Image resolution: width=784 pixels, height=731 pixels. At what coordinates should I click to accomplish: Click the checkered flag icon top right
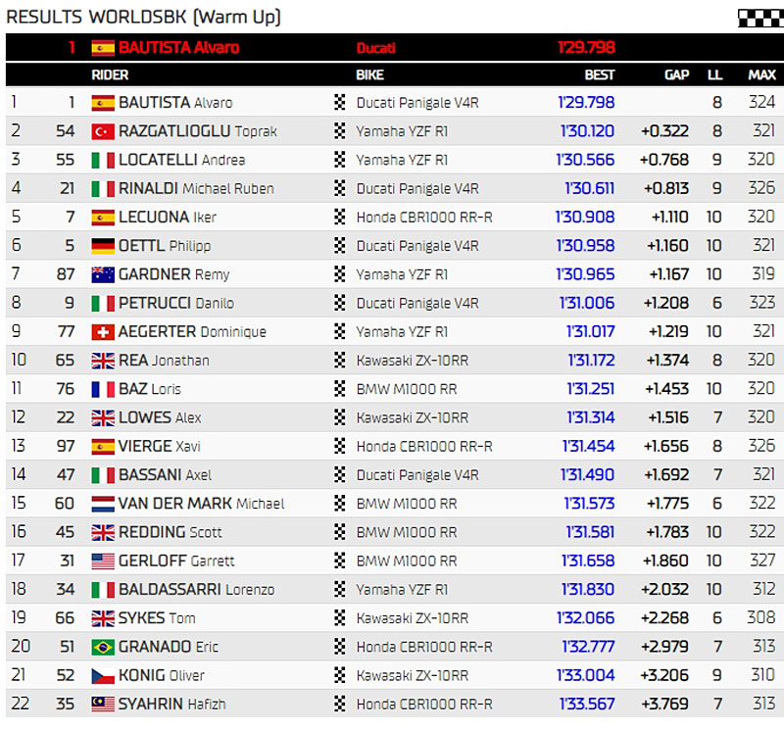[760, 17]
